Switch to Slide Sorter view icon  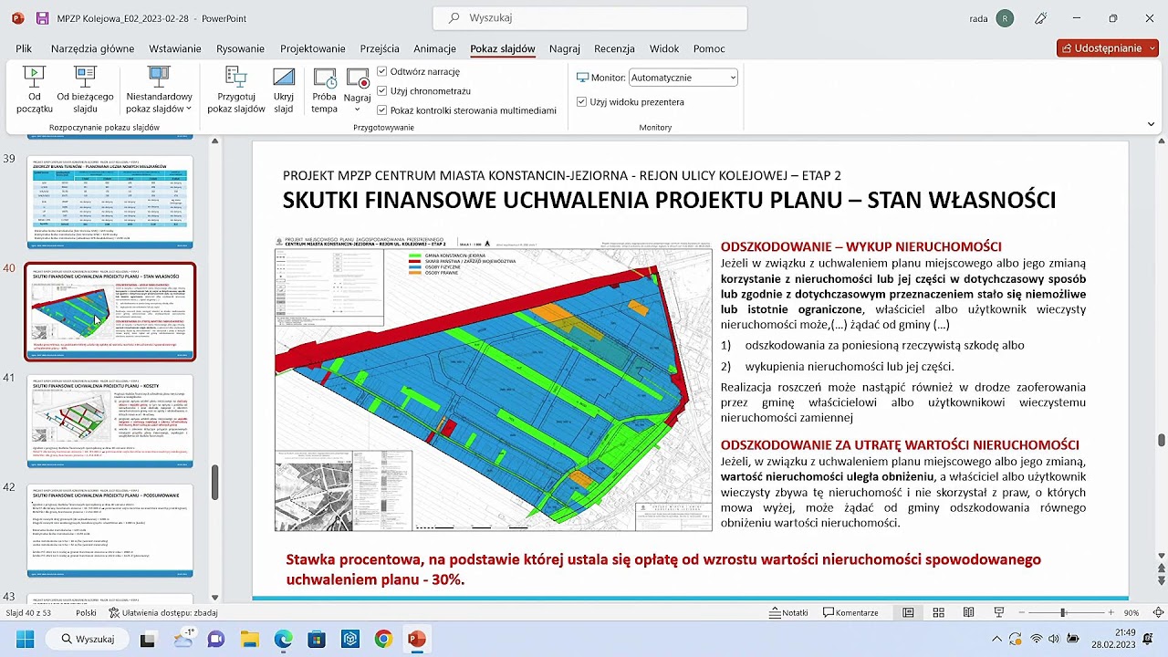coord(938,613)
